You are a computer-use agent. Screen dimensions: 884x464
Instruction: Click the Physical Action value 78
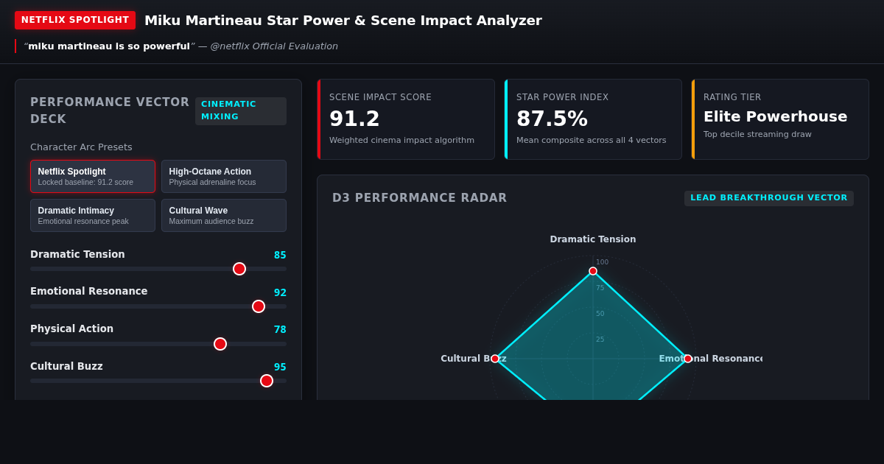[280, 330]
